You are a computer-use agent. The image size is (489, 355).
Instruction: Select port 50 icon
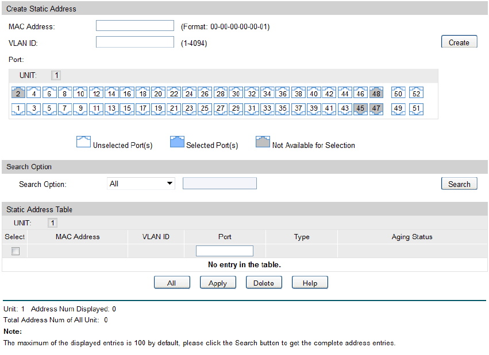[x=398, y=93]
